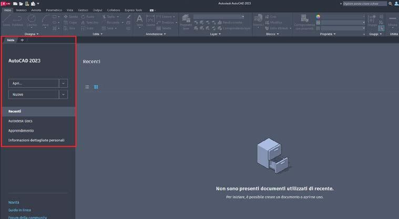Expand the quick access toolbar customize arrow
The height and width of the screenshot is (219, 399).
(38, 4)
